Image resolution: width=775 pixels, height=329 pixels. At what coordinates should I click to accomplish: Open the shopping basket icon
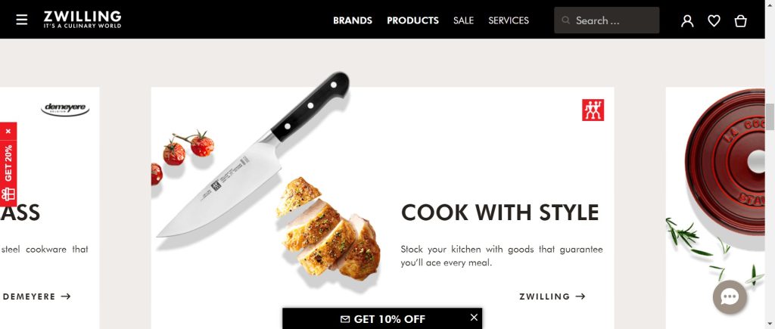[740, 20]
